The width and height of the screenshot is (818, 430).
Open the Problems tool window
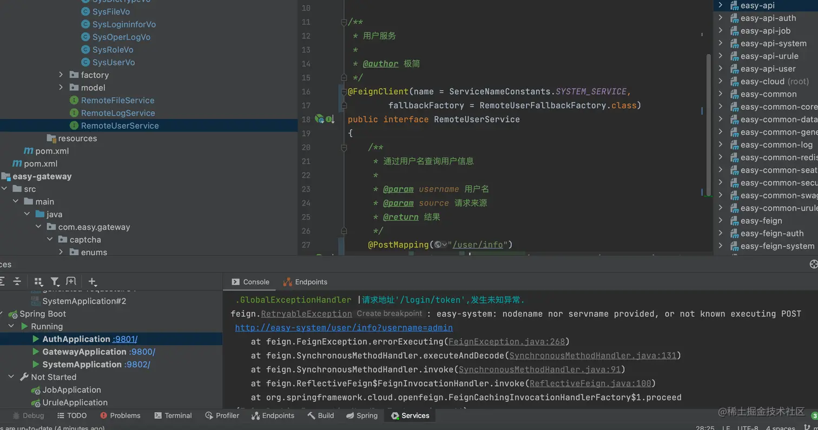[x=120, y=415]
